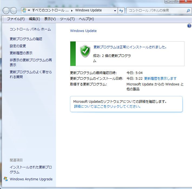Click the double chevron breadcrumb overflow

[29, 10]
